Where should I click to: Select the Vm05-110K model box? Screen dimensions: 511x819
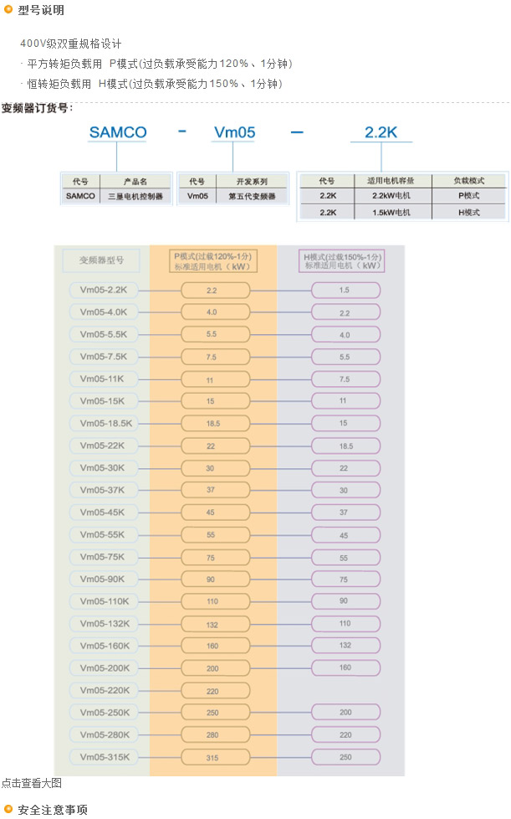pyautogui.click(x=103, y=601)
